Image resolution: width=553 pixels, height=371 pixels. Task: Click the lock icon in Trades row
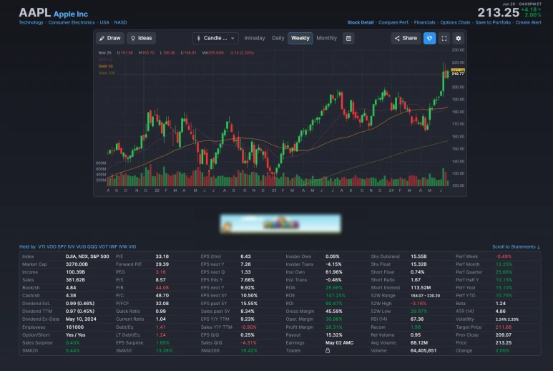click(328, 350)
